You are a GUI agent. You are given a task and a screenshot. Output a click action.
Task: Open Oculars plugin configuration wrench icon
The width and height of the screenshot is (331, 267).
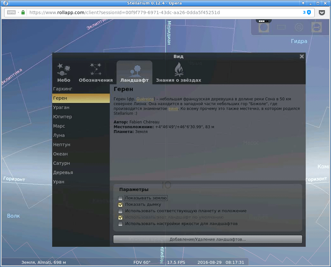pos(316,27)
